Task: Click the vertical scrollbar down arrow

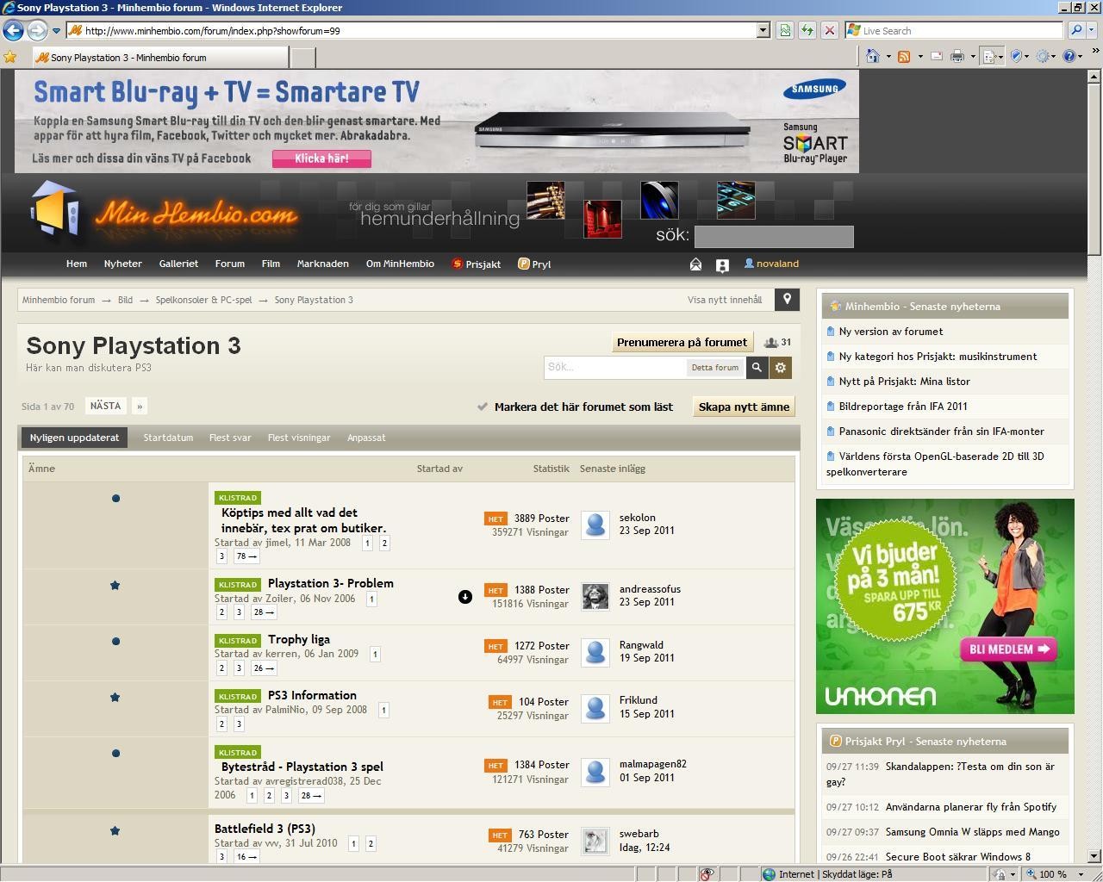Action: pyautogui.click(x=1095, y=856)
